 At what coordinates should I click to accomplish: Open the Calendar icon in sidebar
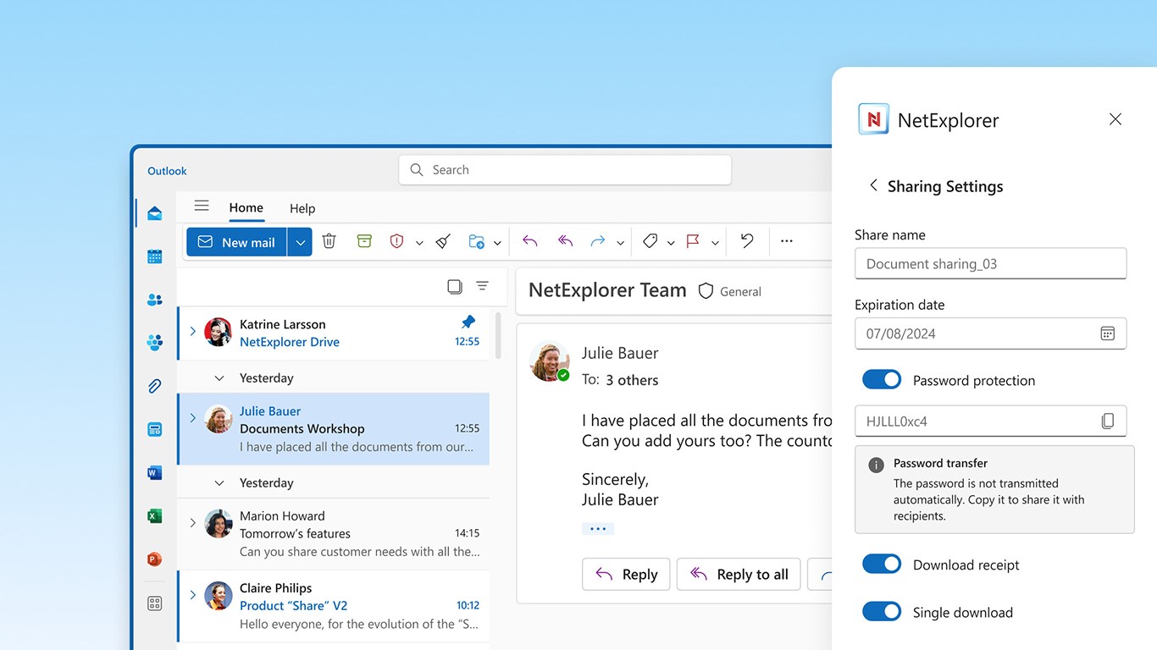click(154, 256)
